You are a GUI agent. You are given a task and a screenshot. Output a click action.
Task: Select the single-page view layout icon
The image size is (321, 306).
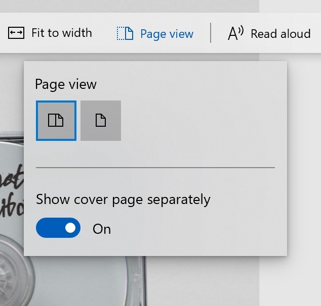tap(101, 121)
